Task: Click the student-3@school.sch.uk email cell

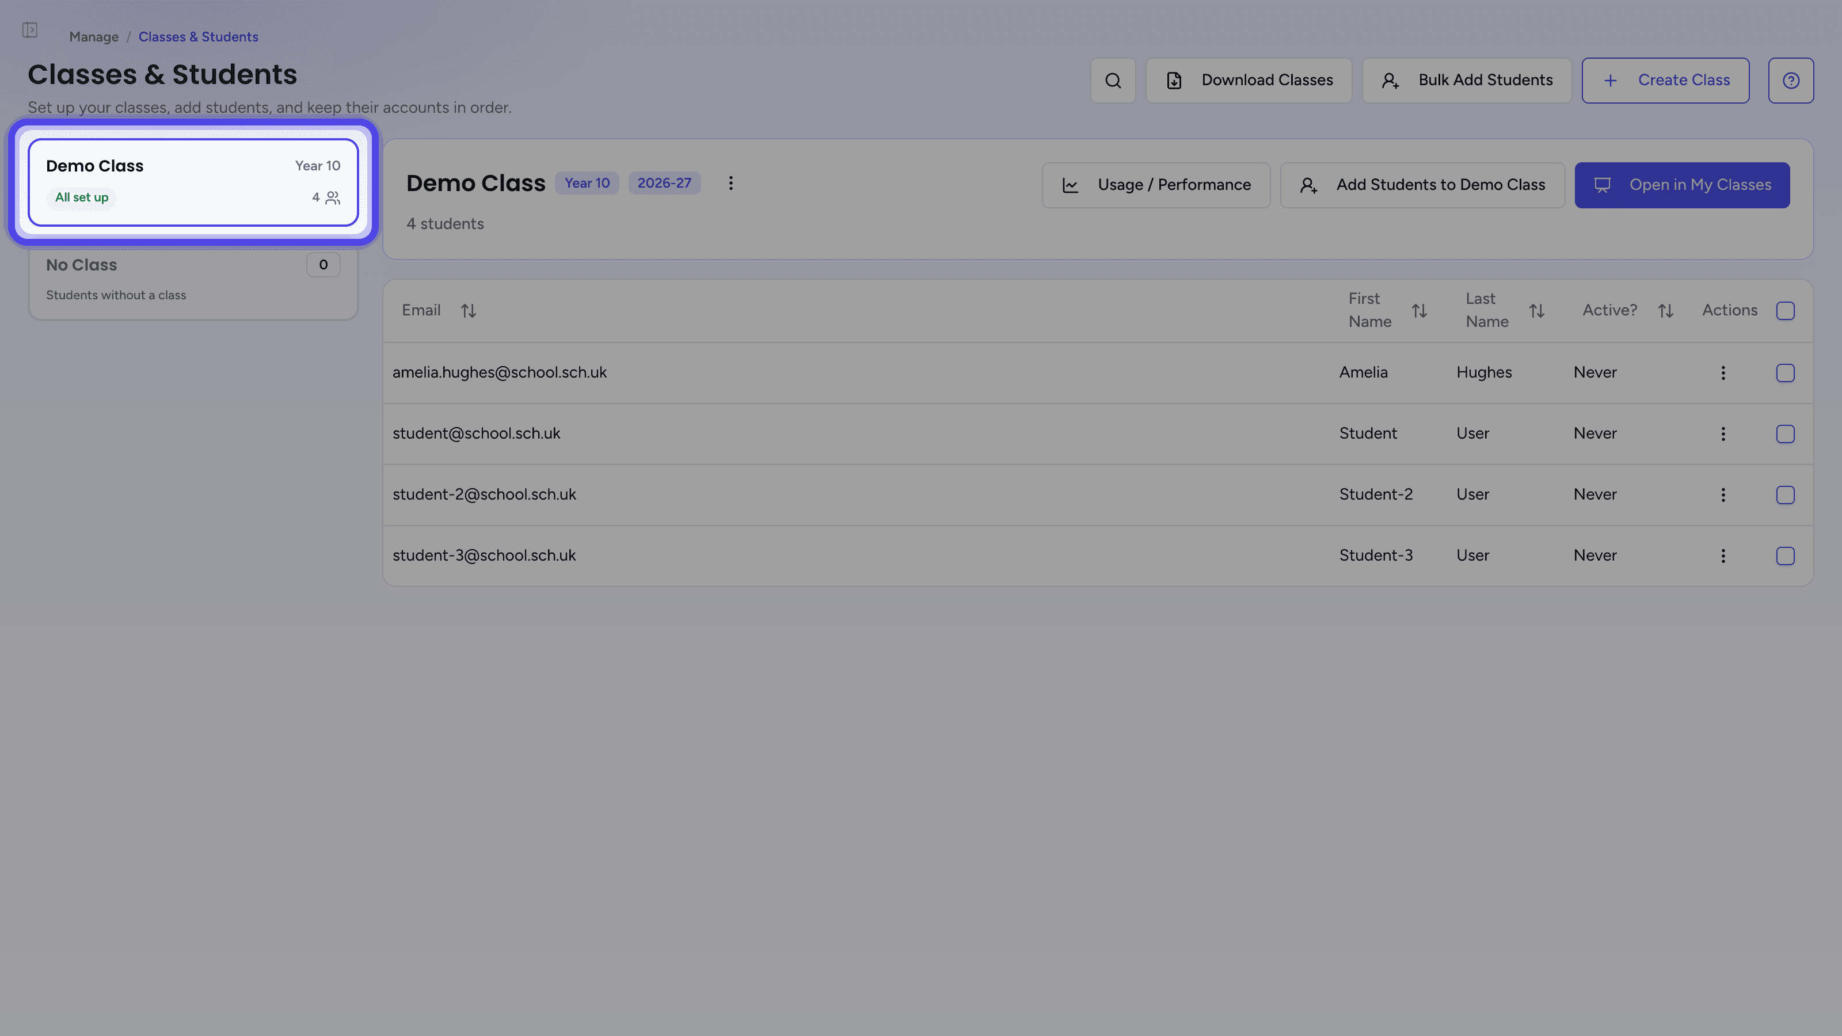Action: coord(484,555)
